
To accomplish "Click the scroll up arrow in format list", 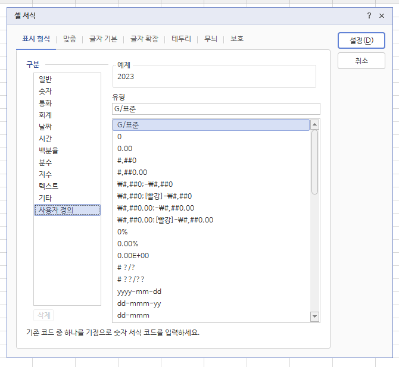I will click(x=315, y=124).
